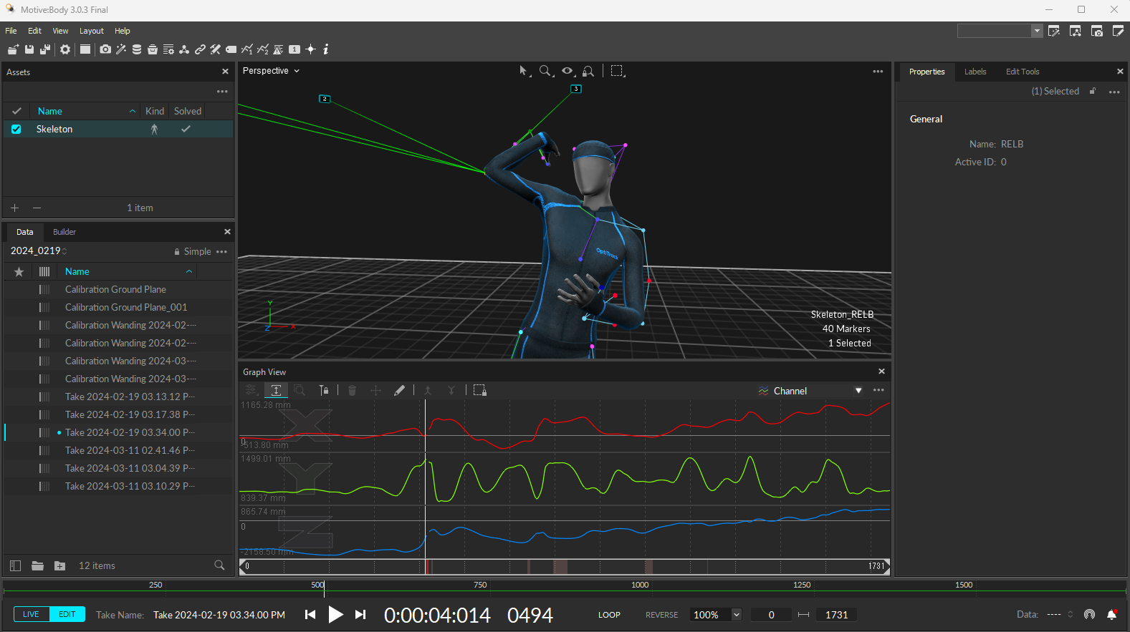Switch to LIVE mode

[31, 614]
